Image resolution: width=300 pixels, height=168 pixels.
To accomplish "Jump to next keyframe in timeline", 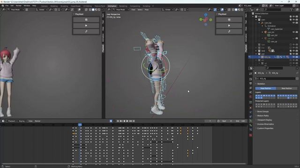I will tap(130, 121).
